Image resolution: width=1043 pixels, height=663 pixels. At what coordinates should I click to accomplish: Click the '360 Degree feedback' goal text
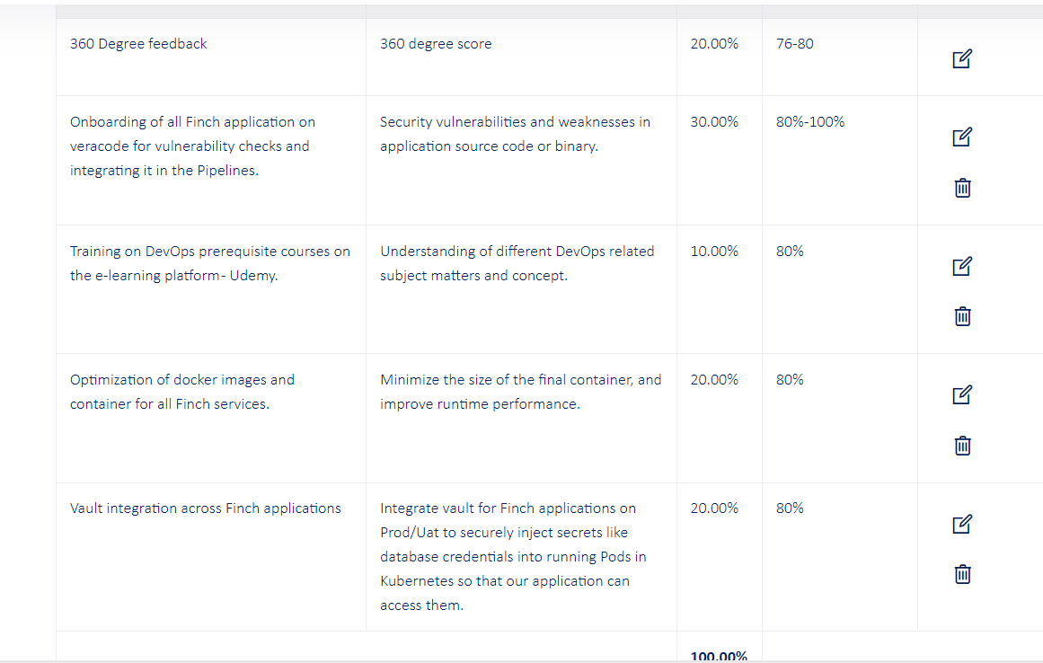138,44
